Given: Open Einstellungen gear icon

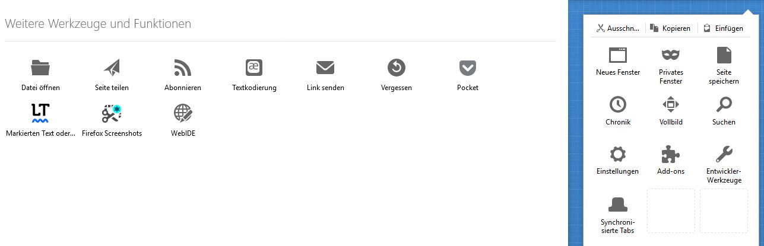Looking at the screenshot, I should tap(618, 155).
